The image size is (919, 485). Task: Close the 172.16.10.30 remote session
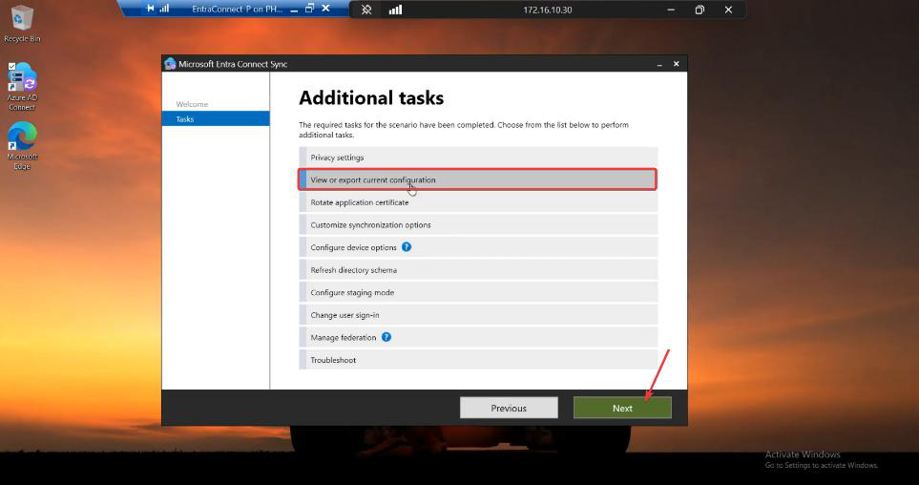[x=728, y=10]
